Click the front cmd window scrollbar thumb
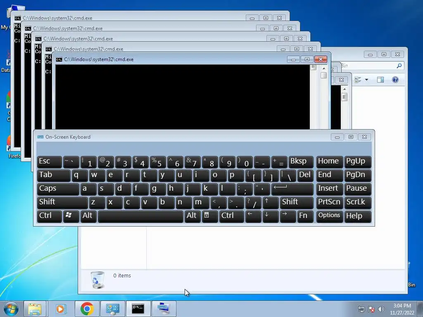This screenshot has width=423, height=317. 324,75
